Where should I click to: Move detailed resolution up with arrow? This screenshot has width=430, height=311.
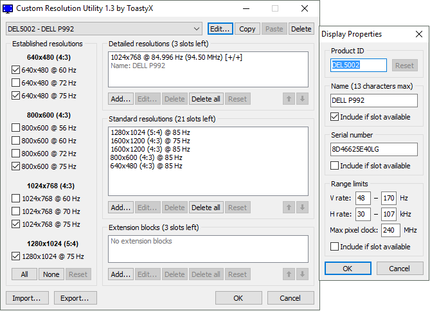pyautogui.click(x=289, y=99)
